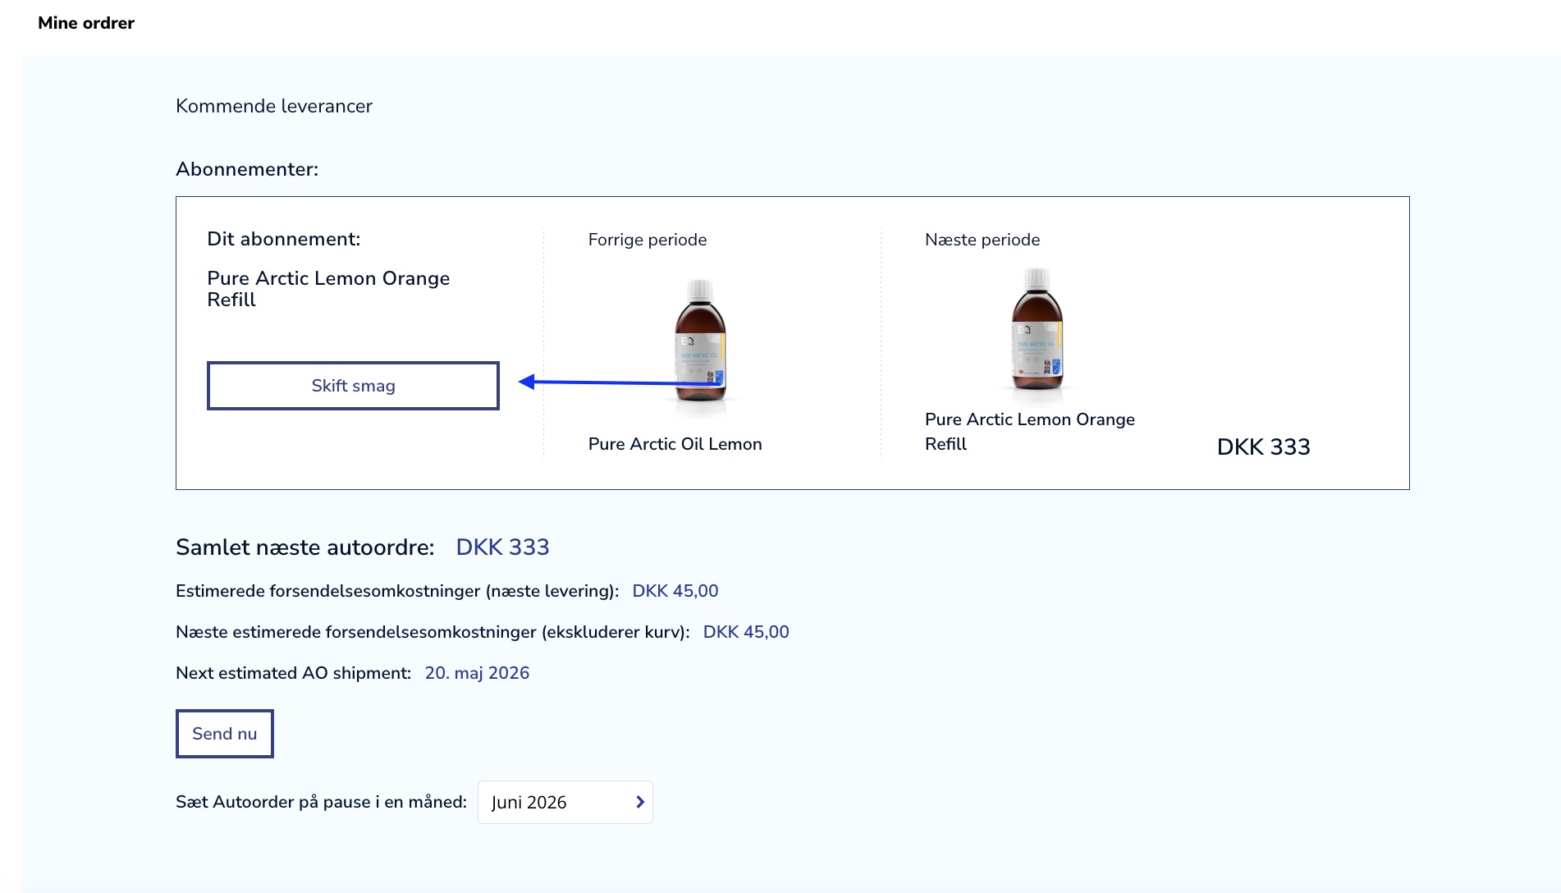Click the DKK 45,00 næste levering shipping cost
This screenshot has width=1561, height=893.
pyautogui.click(x=675, y=591)
